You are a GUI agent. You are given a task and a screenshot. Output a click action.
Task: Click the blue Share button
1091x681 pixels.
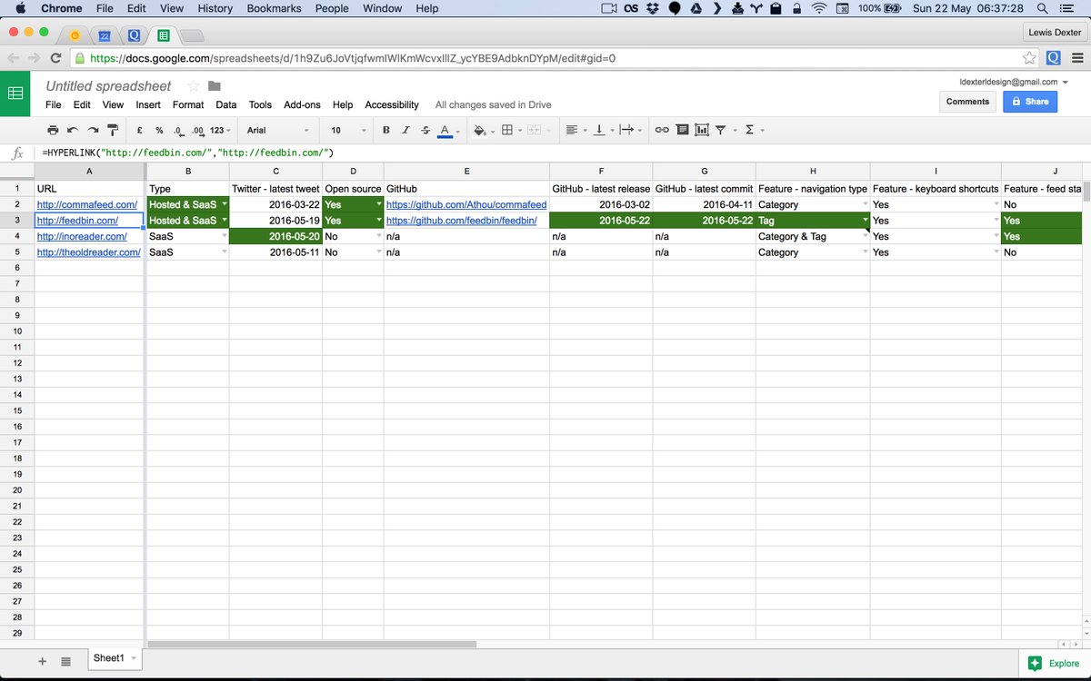click(1030, 102)
